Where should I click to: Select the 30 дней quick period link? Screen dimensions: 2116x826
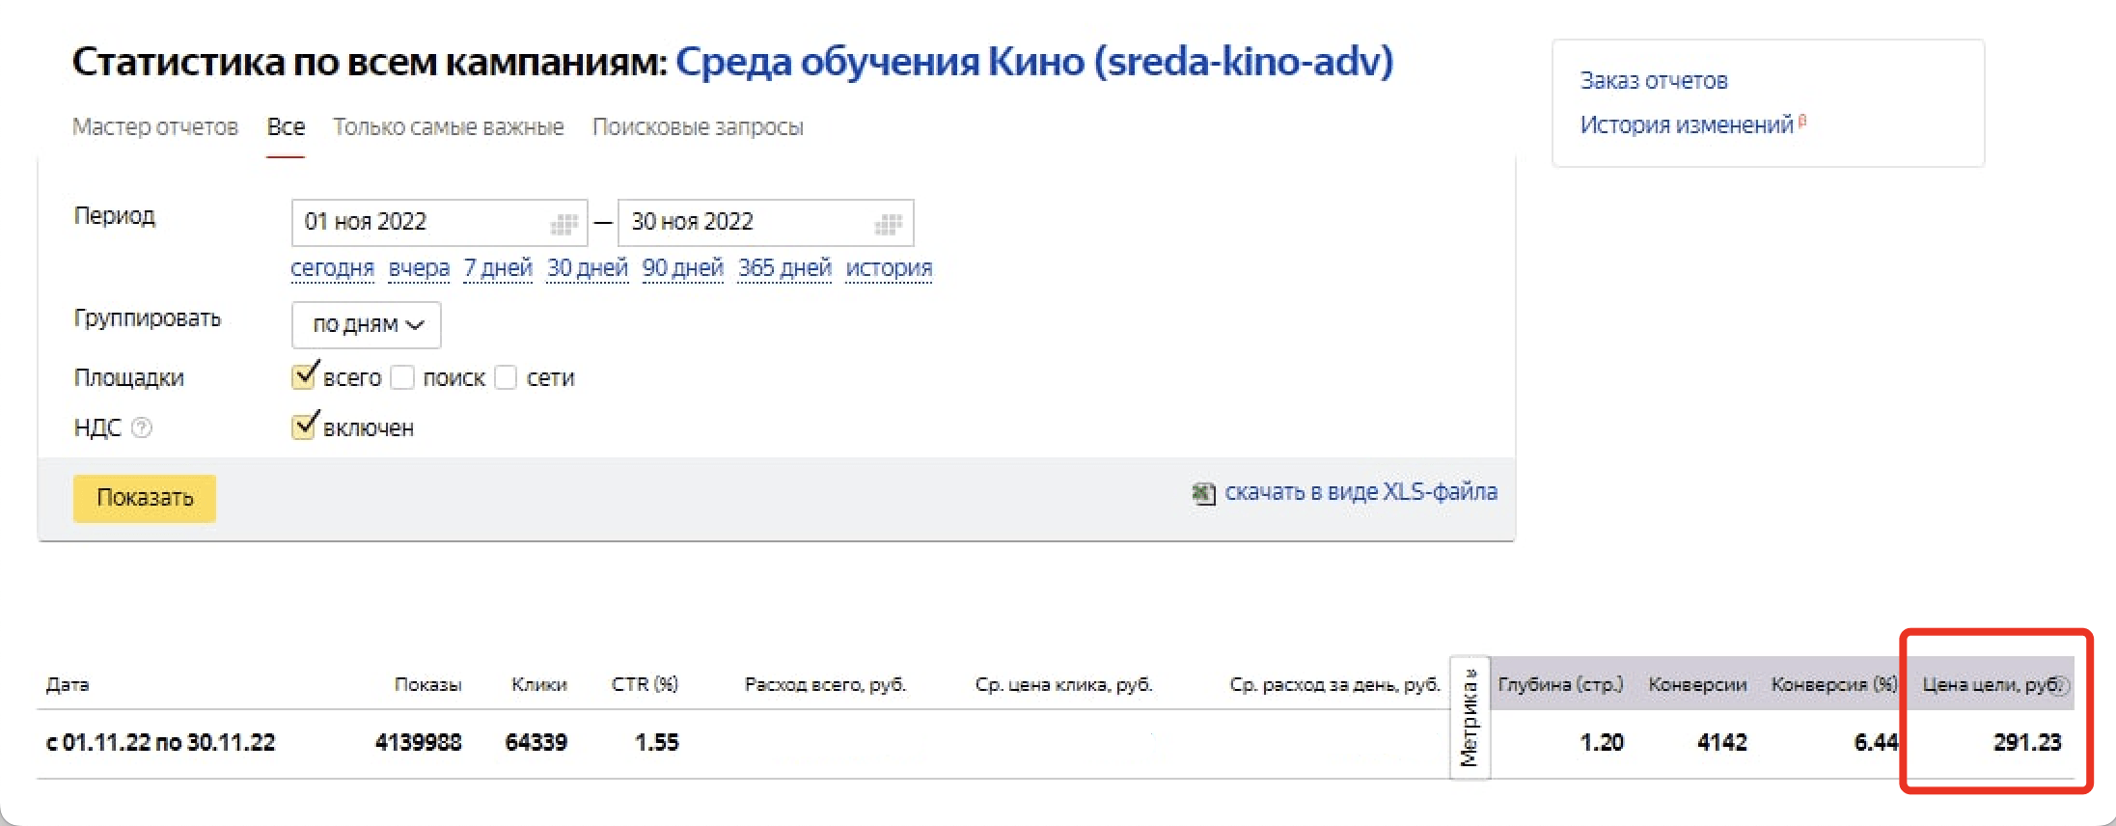587,268
